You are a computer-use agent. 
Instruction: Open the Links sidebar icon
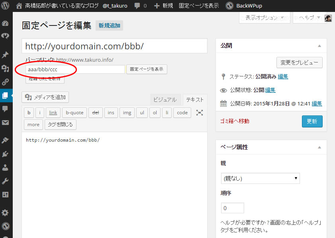coord(5,82)
